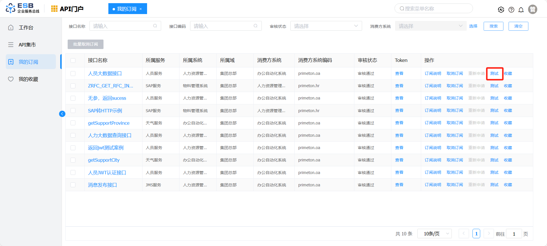Viewport: 547px width, 246px height.
Task: Open the help question mark icon
Action: (x=511, y=10)
